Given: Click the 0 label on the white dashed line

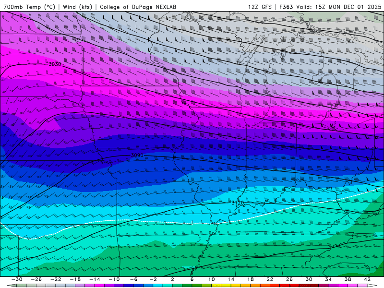Looking at the screenshot, I should pyautogui.click(x=192, y=223).
